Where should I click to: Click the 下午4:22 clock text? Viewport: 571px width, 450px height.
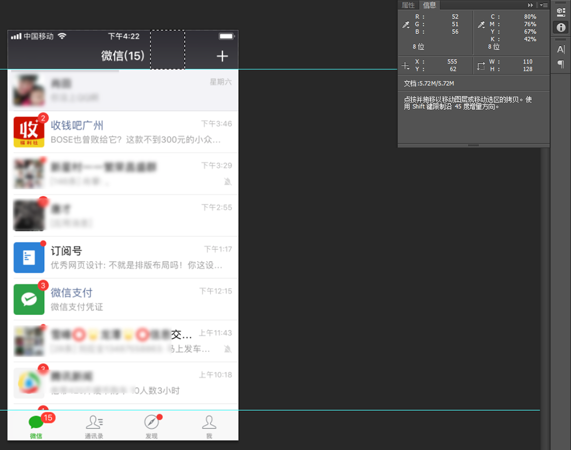[x=124, y=37]
